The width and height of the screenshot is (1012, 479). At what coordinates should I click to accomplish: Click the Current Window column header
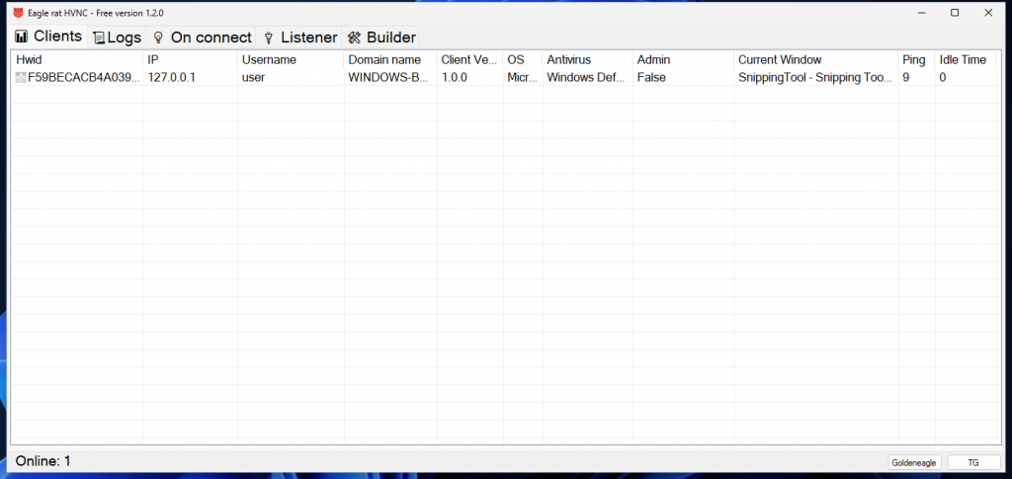(x=816, y=60)
